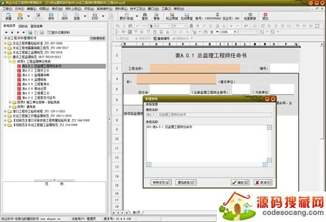Viewport: 326px width, 222px height.
Task: Expand 水运工程质量检验标准 JTS 257-2008 node
Action: pyautogui.click(x=5, y=42)
